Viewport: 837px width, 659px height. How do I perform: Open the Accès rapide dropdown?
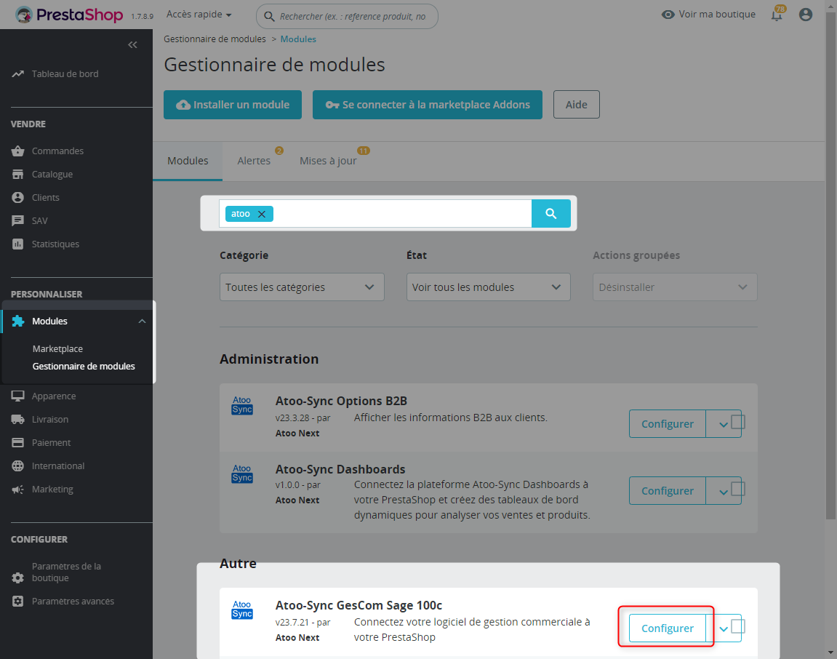pos(199,15)
